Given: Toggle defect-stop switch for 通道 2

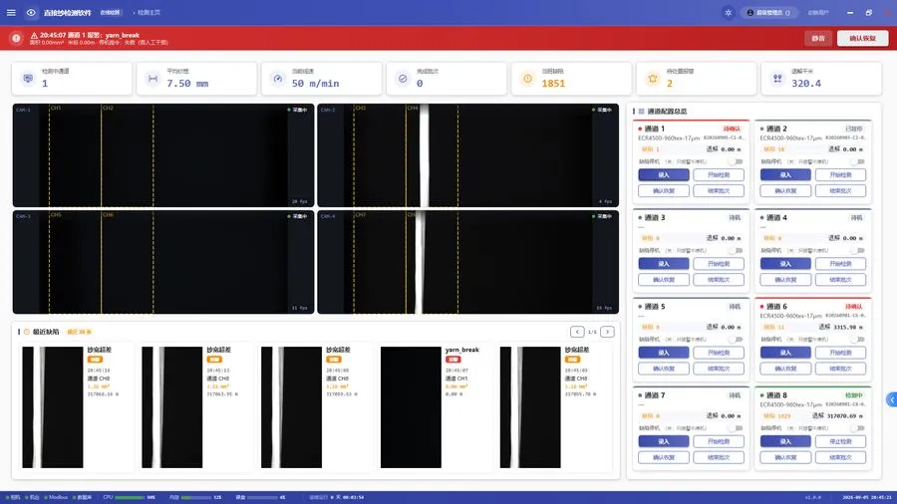Looking at the screenshot, I should coord(859,161).
